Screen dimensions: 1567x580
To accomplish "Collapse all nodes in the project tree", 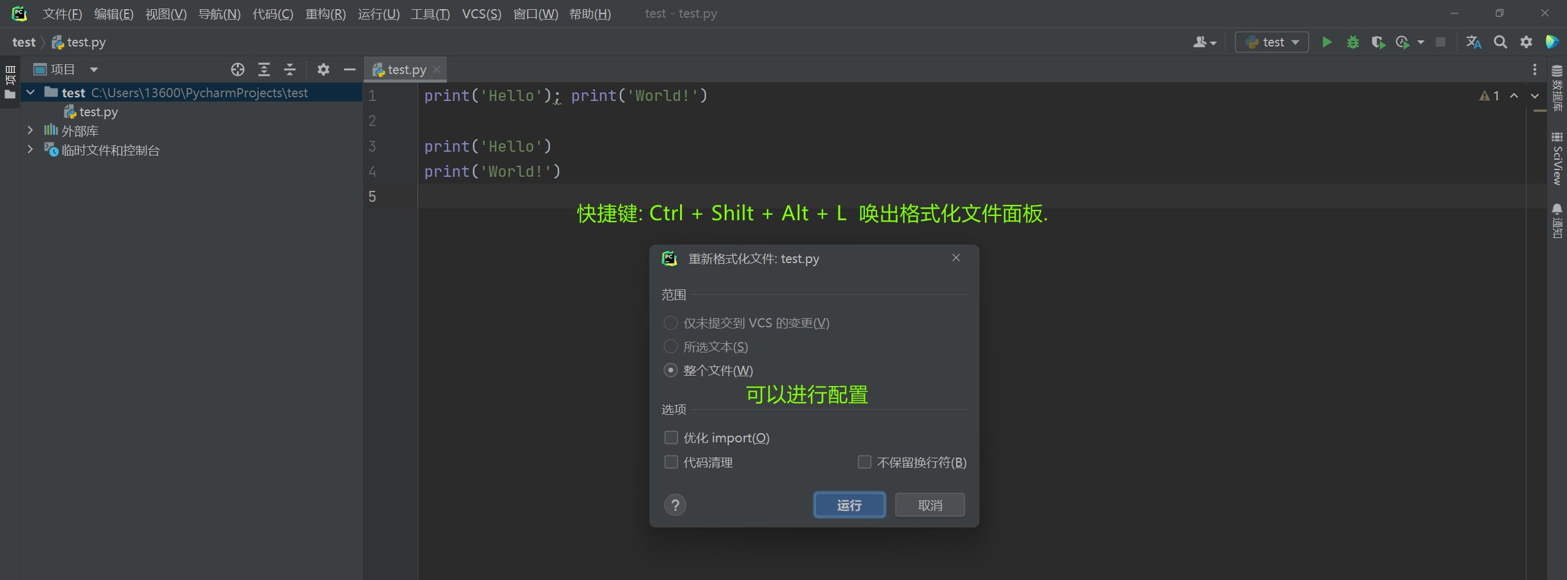I will click(290, 69).
